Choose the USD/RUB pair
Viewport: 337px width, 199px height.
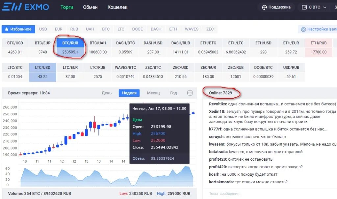pos(291,72)
